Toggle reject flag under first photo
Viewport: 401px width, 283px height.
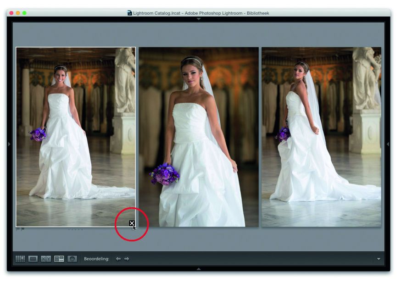tap(23, 229)
